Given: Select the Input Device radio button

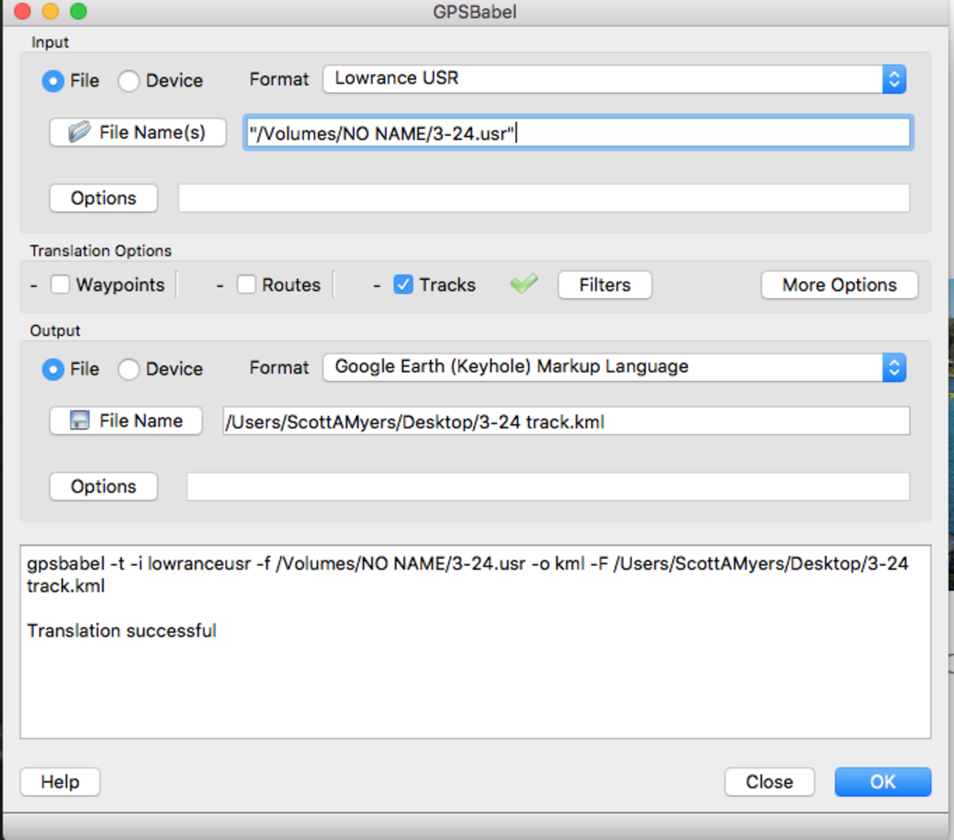Looking at the screenshot, I should tap(129, 81).
